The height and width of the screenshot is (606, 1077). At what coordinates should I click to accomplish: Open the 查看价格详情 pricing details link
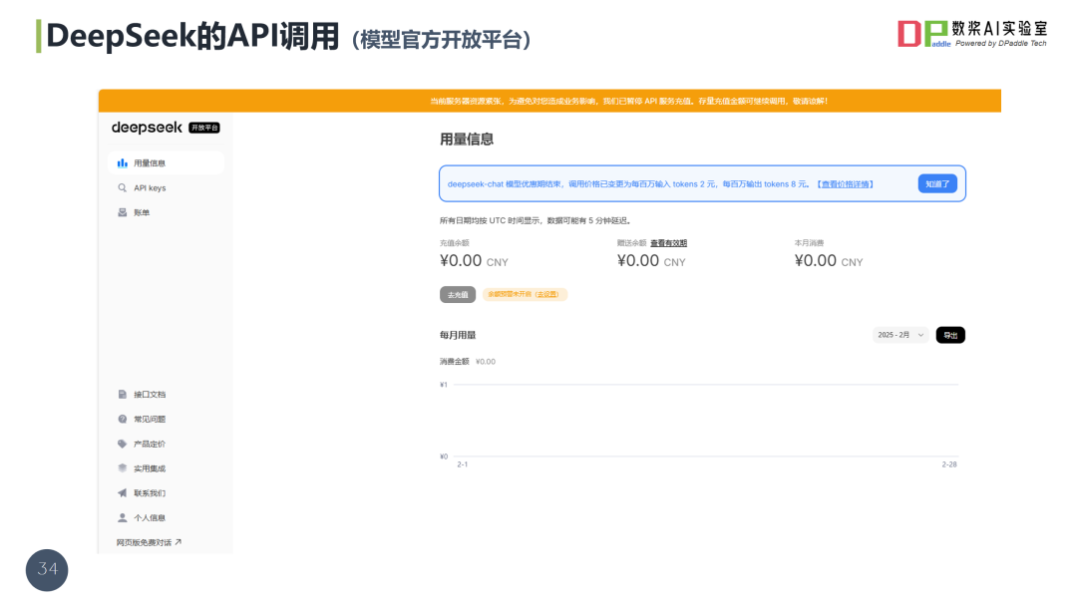click(x=846, y=184)
